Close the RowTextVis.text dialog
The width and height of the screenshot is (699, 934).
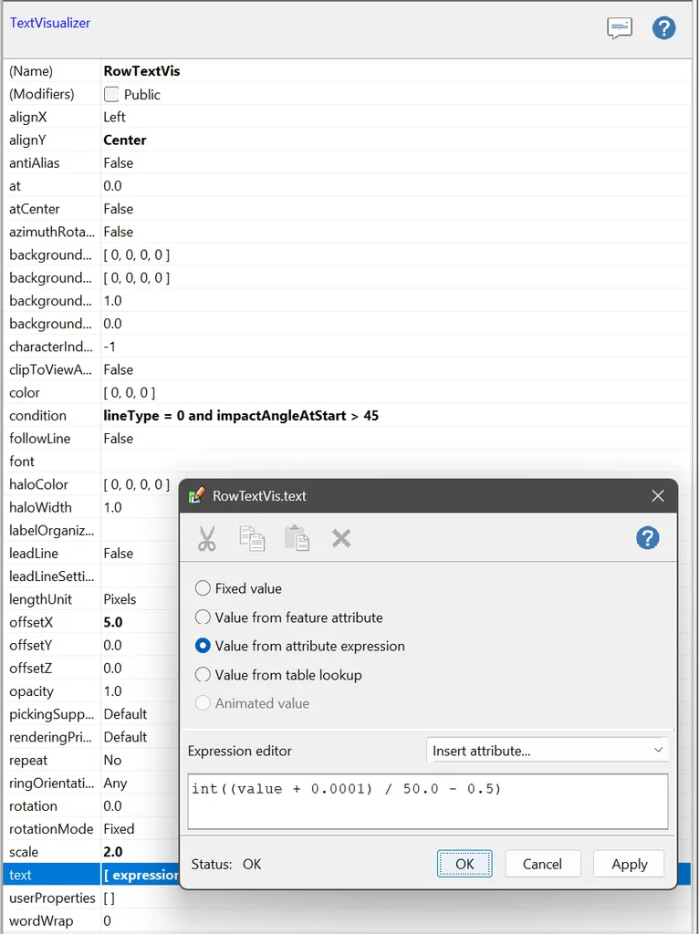coord(658,495)
